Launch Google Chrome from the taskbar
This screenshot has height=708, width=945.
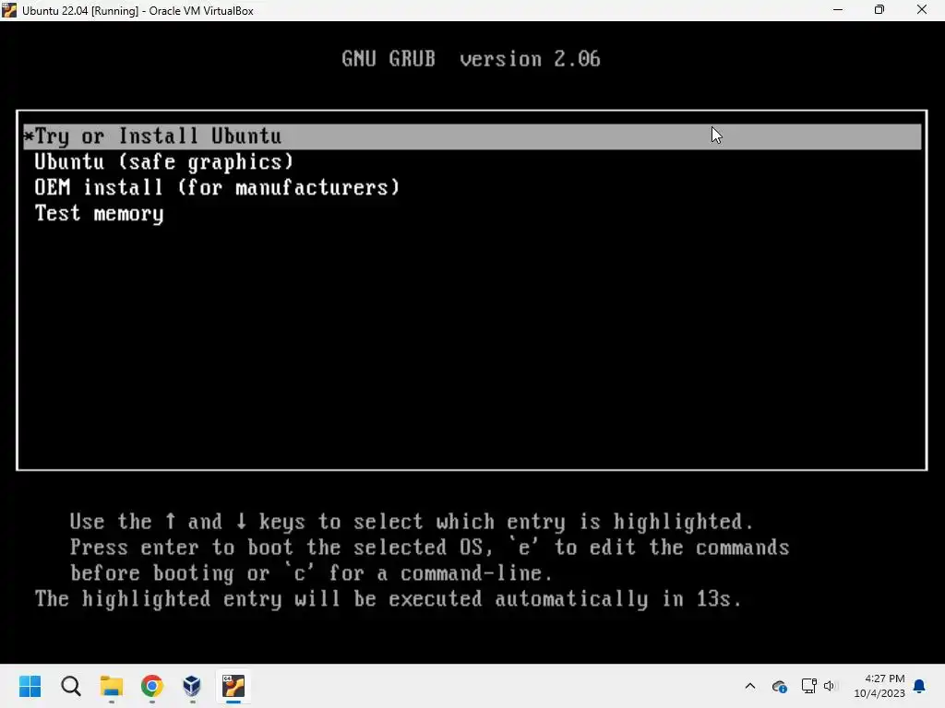[x=152, y=686]
